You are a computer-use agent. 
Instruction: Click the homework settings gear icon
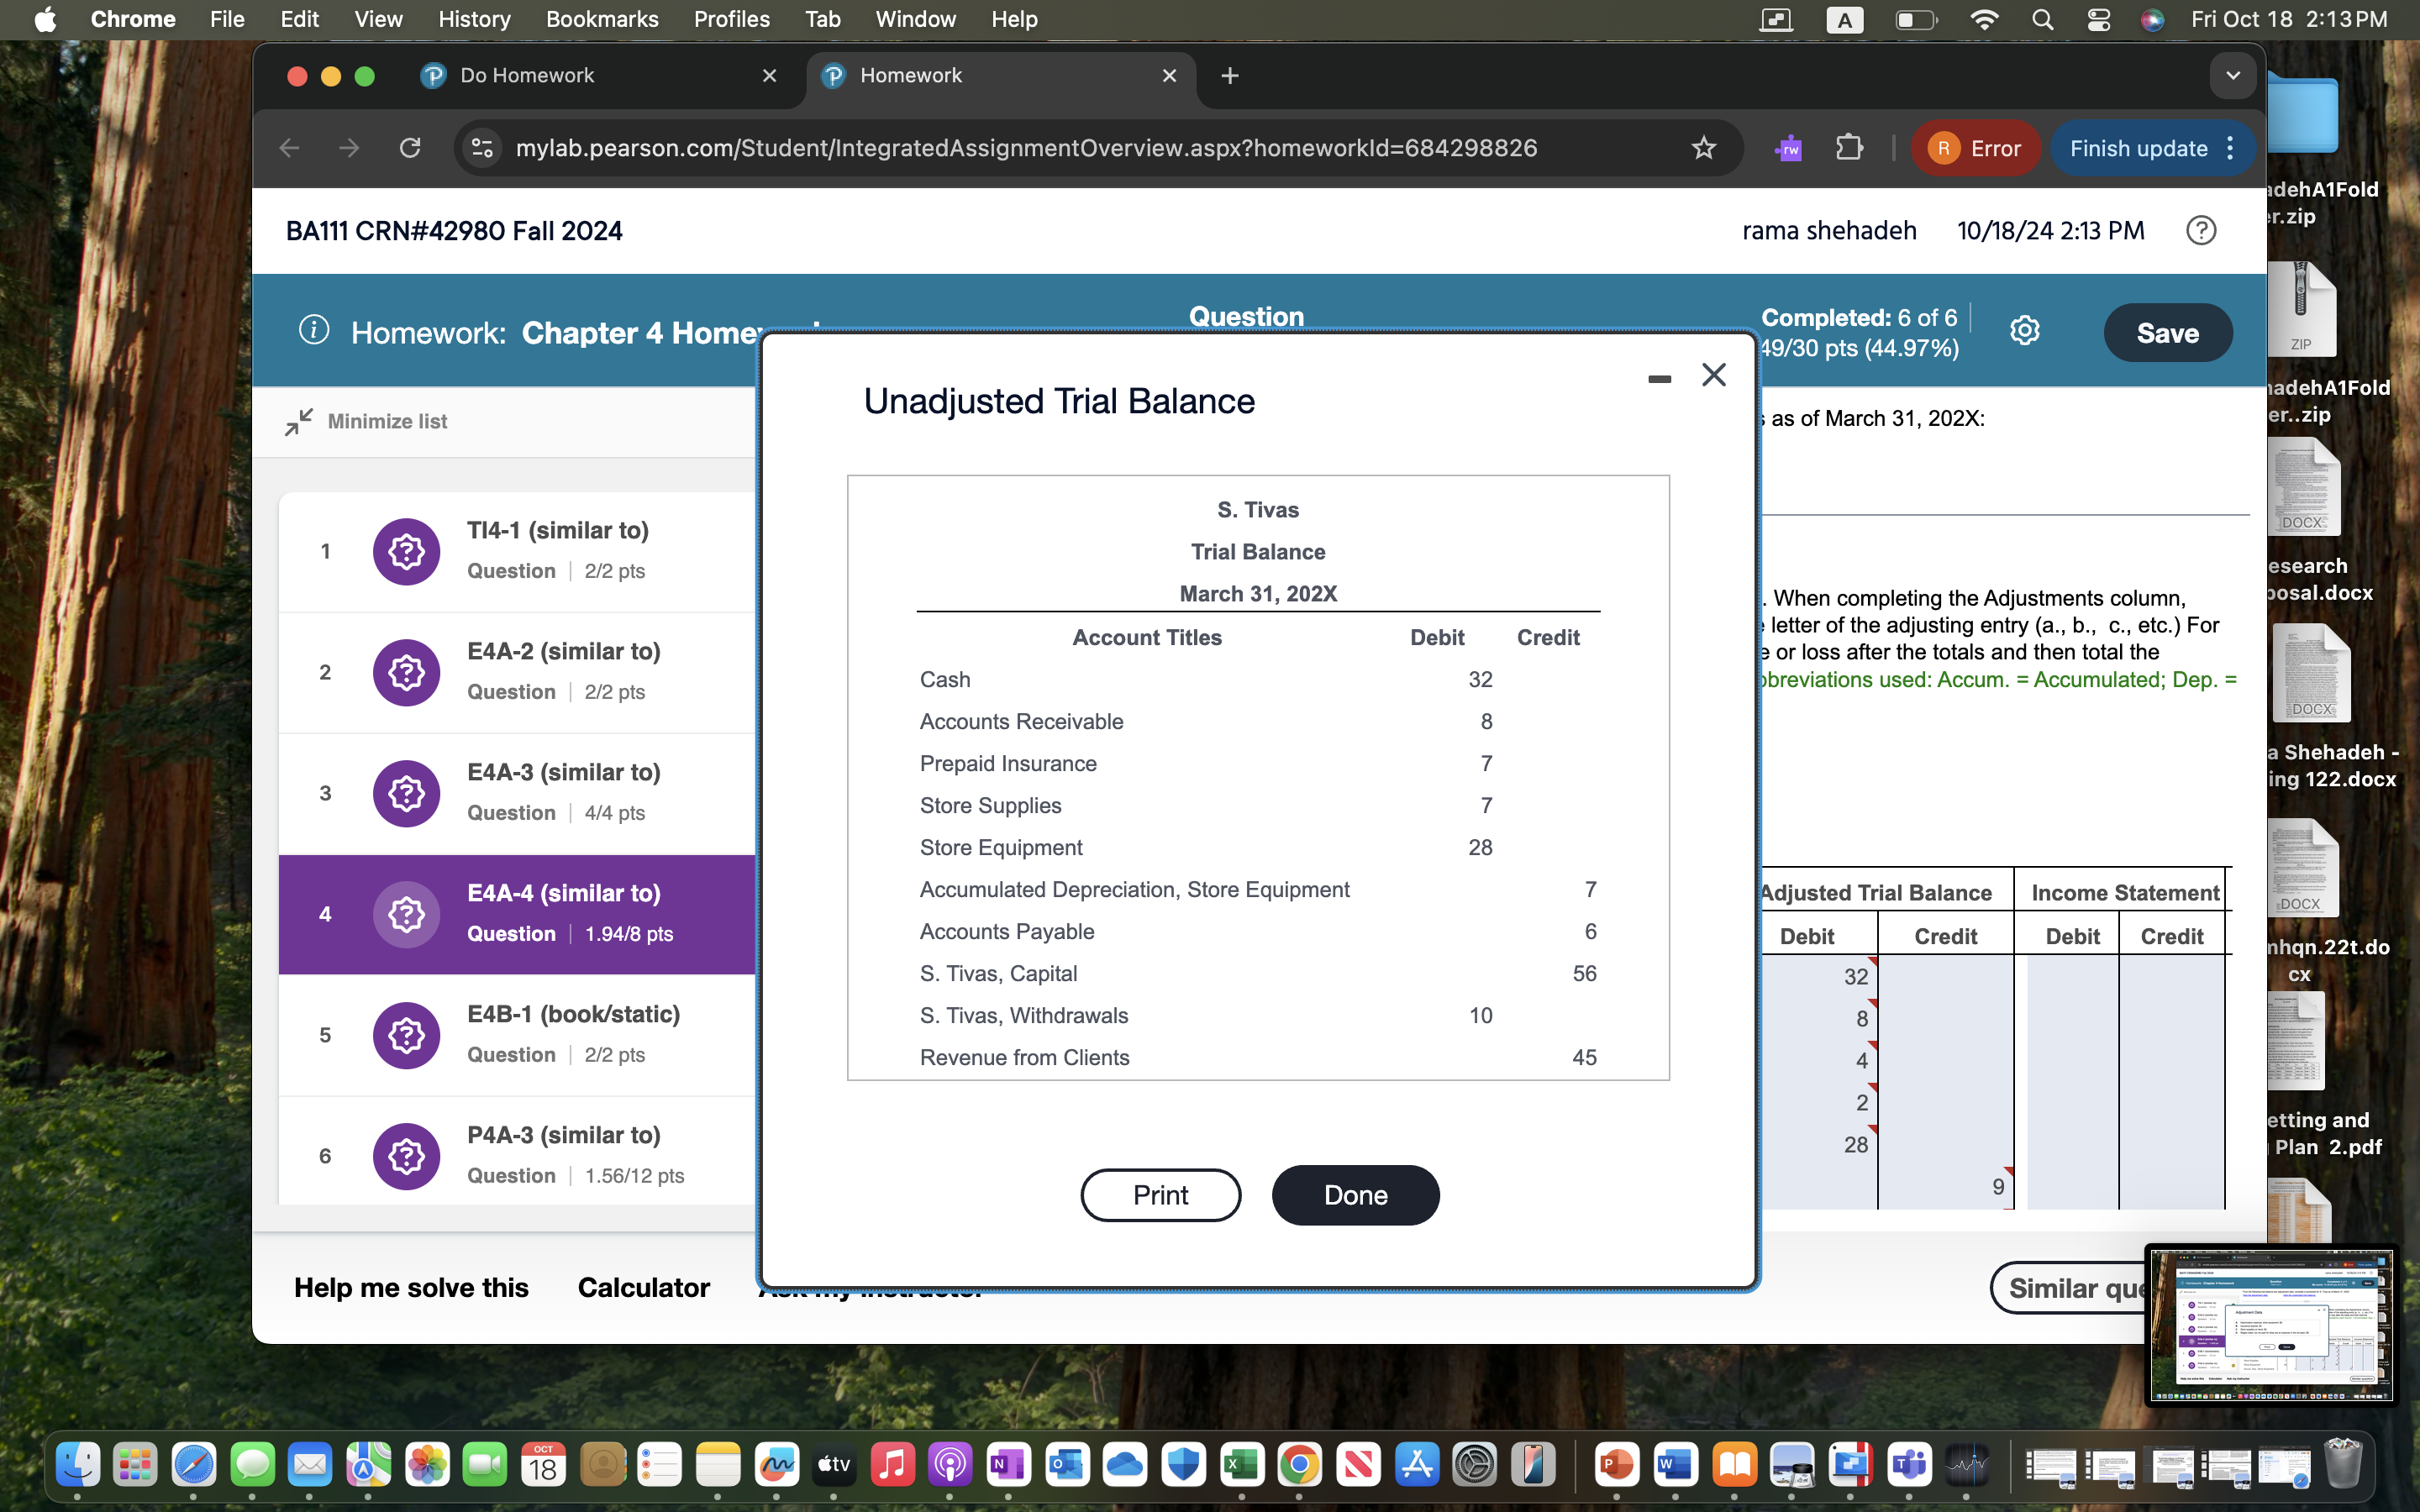click(2024, 331)
